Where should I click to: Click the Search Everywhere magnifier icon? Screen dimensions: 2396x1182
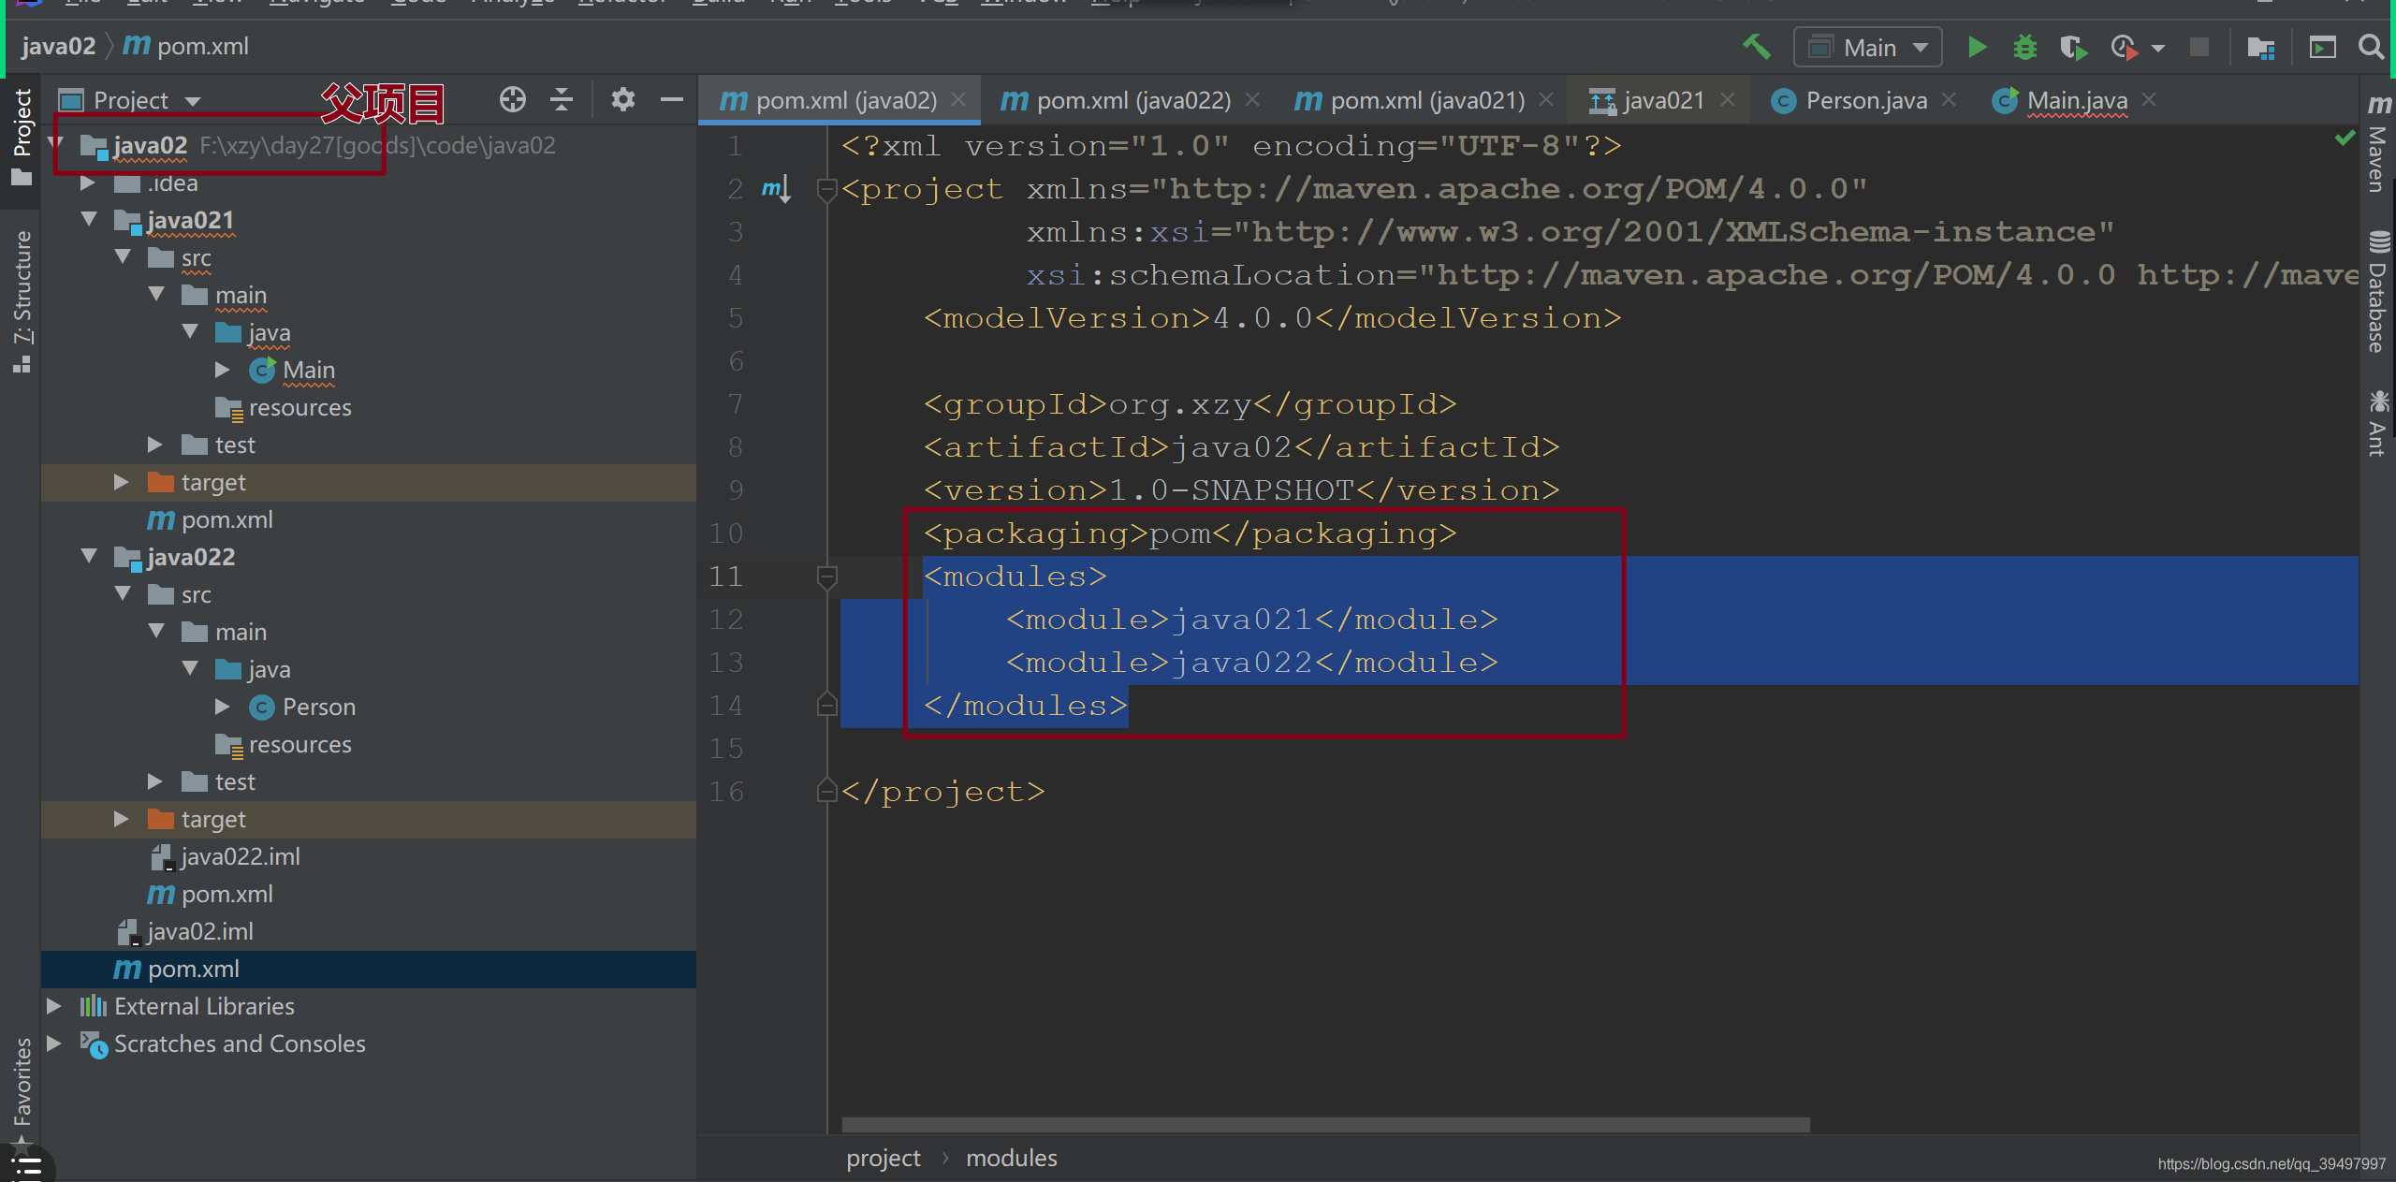coord(2371,47)
